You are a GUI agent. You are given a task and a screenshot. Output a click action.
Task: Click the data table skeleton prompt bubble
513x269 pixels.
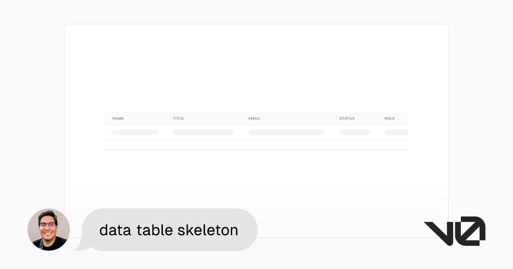169,230
